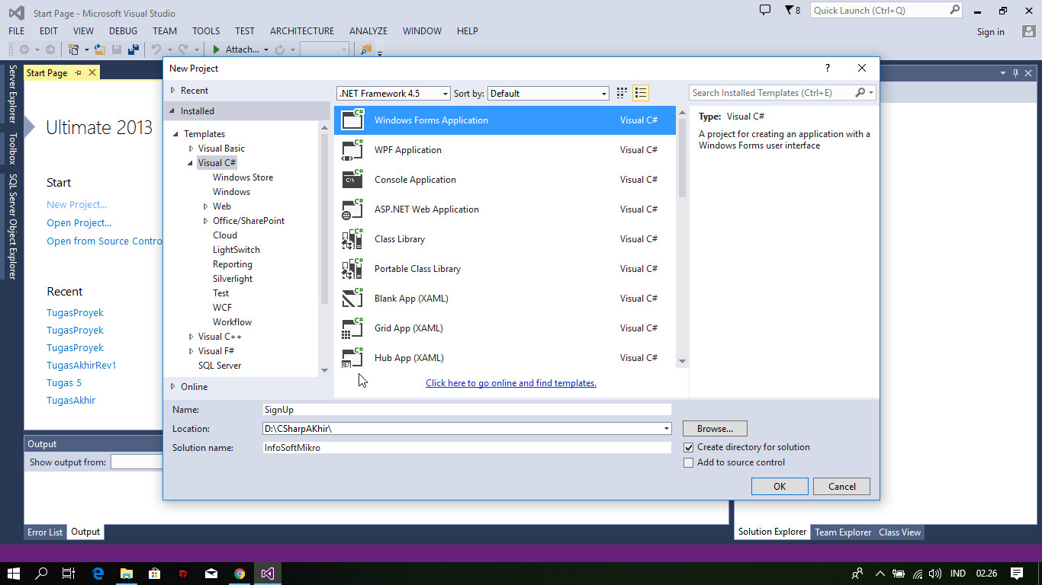Pick the Grid App (XAML) icon

[x=352, y=328]
